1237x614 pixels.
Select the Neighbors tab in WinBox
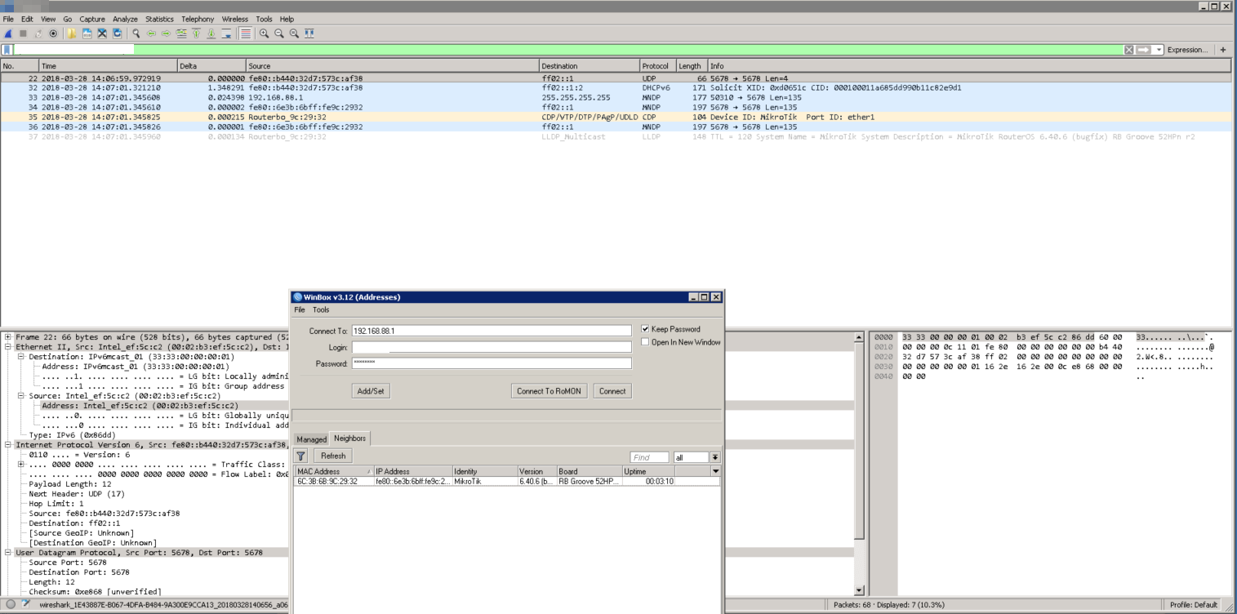pos(350,438)
